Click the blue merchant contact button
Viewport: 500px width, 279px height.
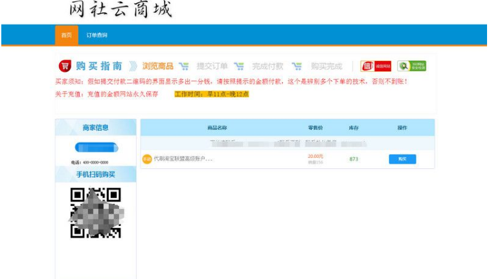point(96,147)
